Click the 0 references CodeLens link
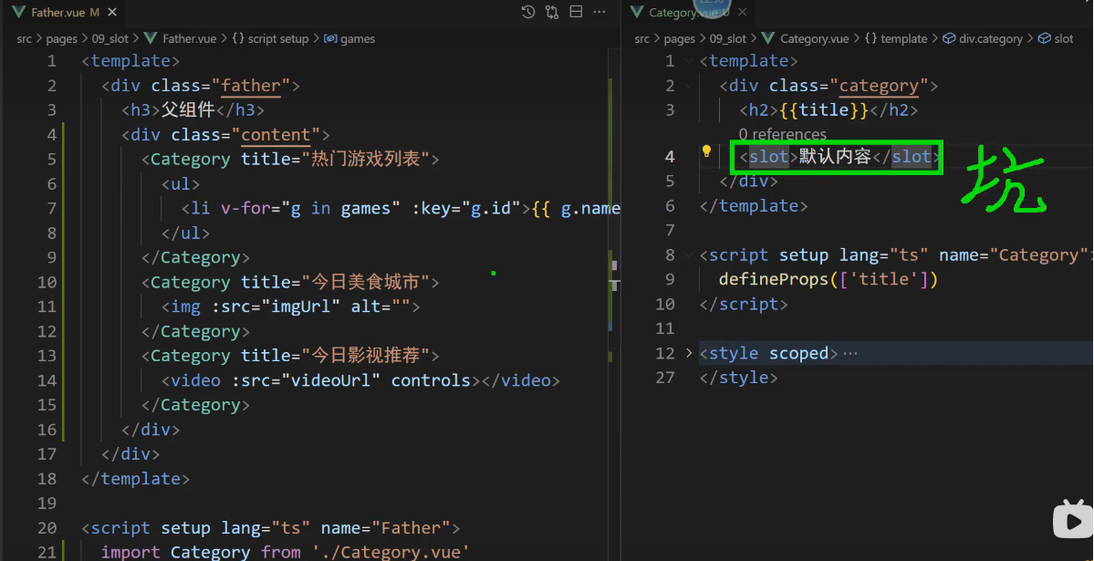The width and height of the screenshot is (1094, 561). 782,134
